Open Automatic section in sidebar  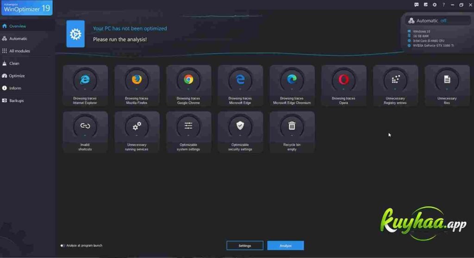point(27,39)
